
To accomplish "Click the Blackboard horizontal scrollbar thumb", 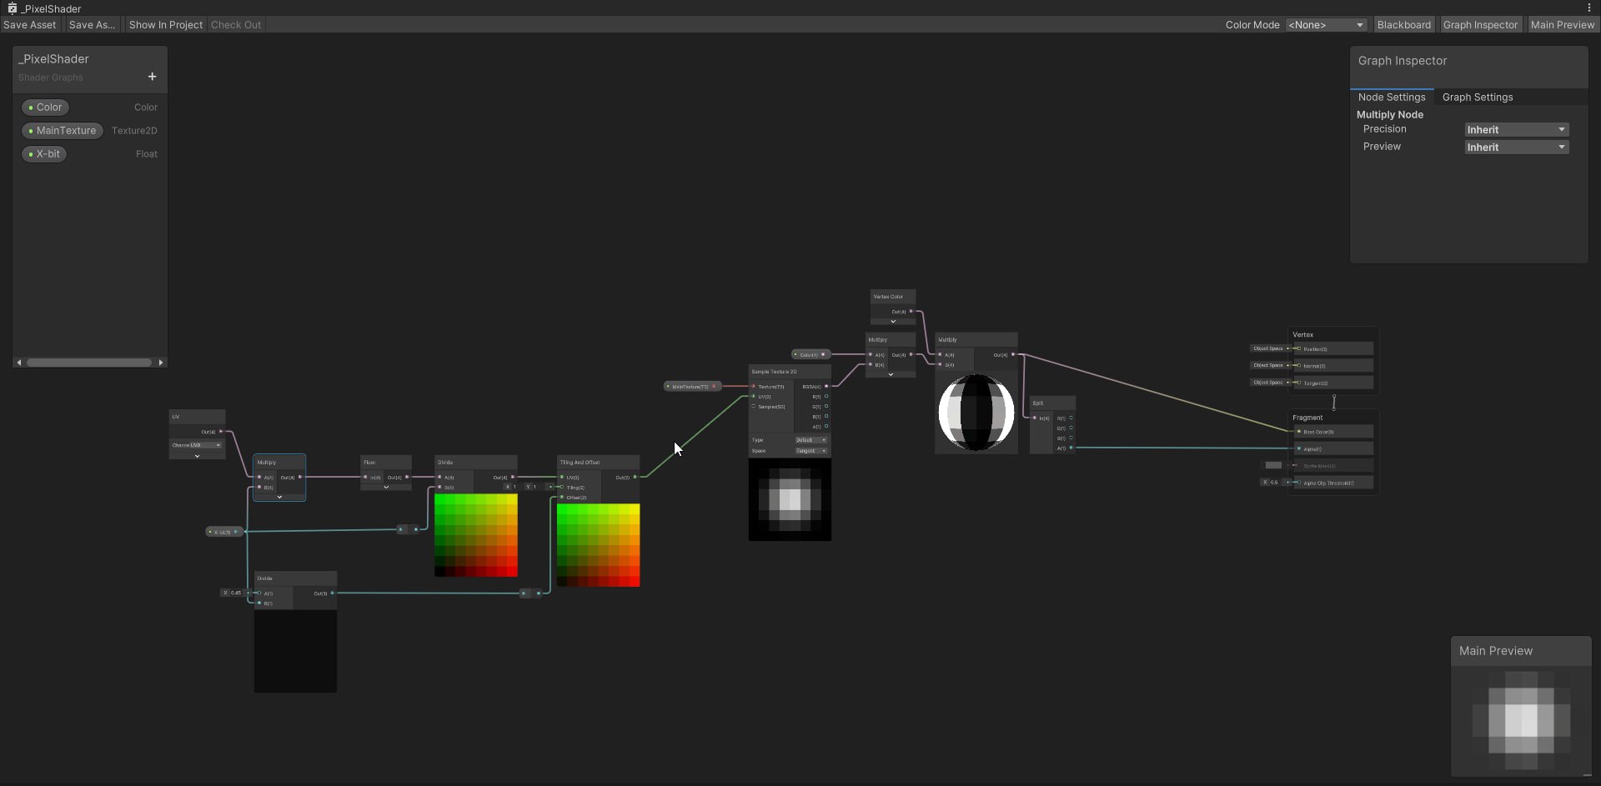I will [x=89, y=363].
